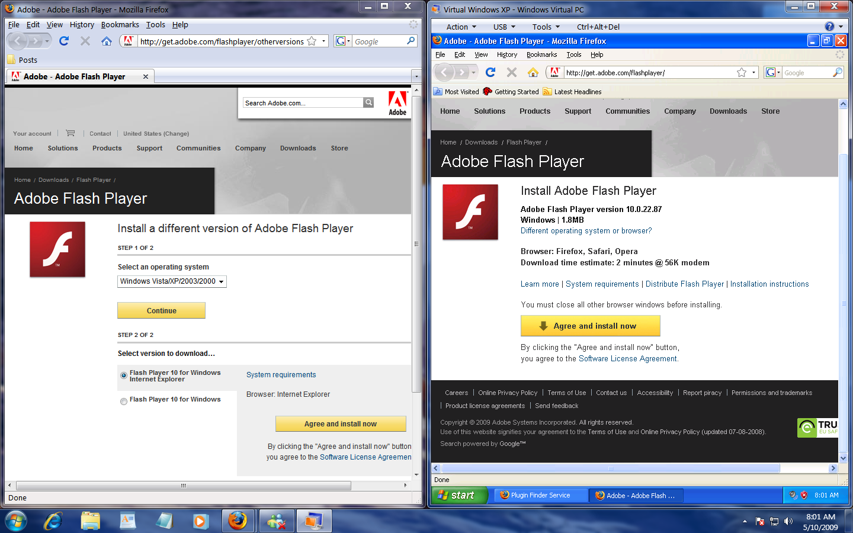This screenshot has width=853, height=533.
Task: Open the Virtual PC USB menu
Action: [504, 27]
